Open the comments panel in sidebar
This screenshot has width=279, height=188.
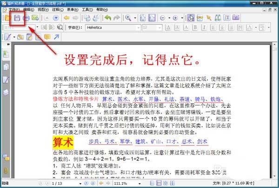(x=6, y=157)
